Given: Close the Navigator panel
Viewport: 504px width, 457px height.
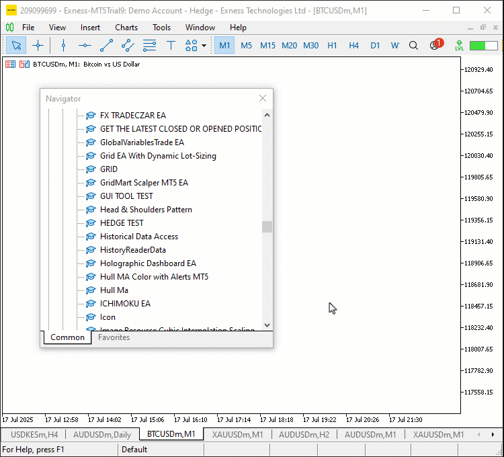Looking at the screenshot, I should 263,98.
